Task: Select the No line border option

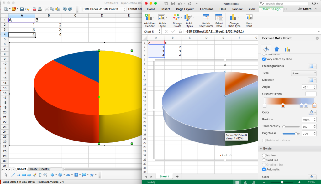Action: tap(264, 155)
